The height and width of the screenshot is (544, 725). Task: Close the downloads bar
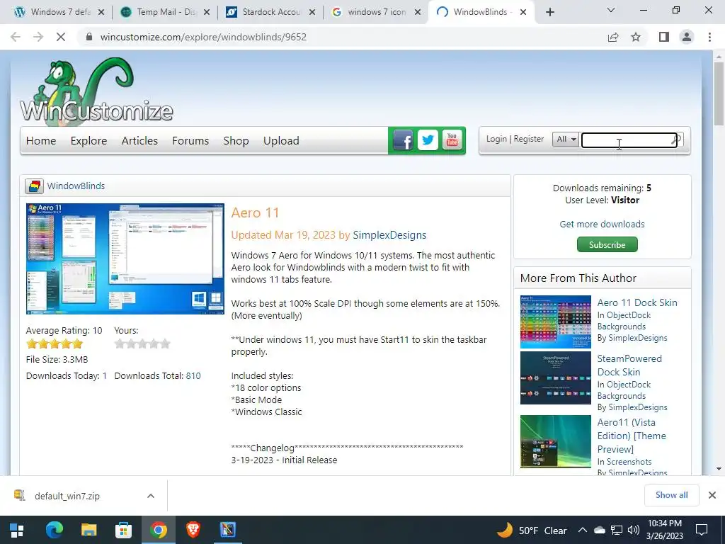712,495
